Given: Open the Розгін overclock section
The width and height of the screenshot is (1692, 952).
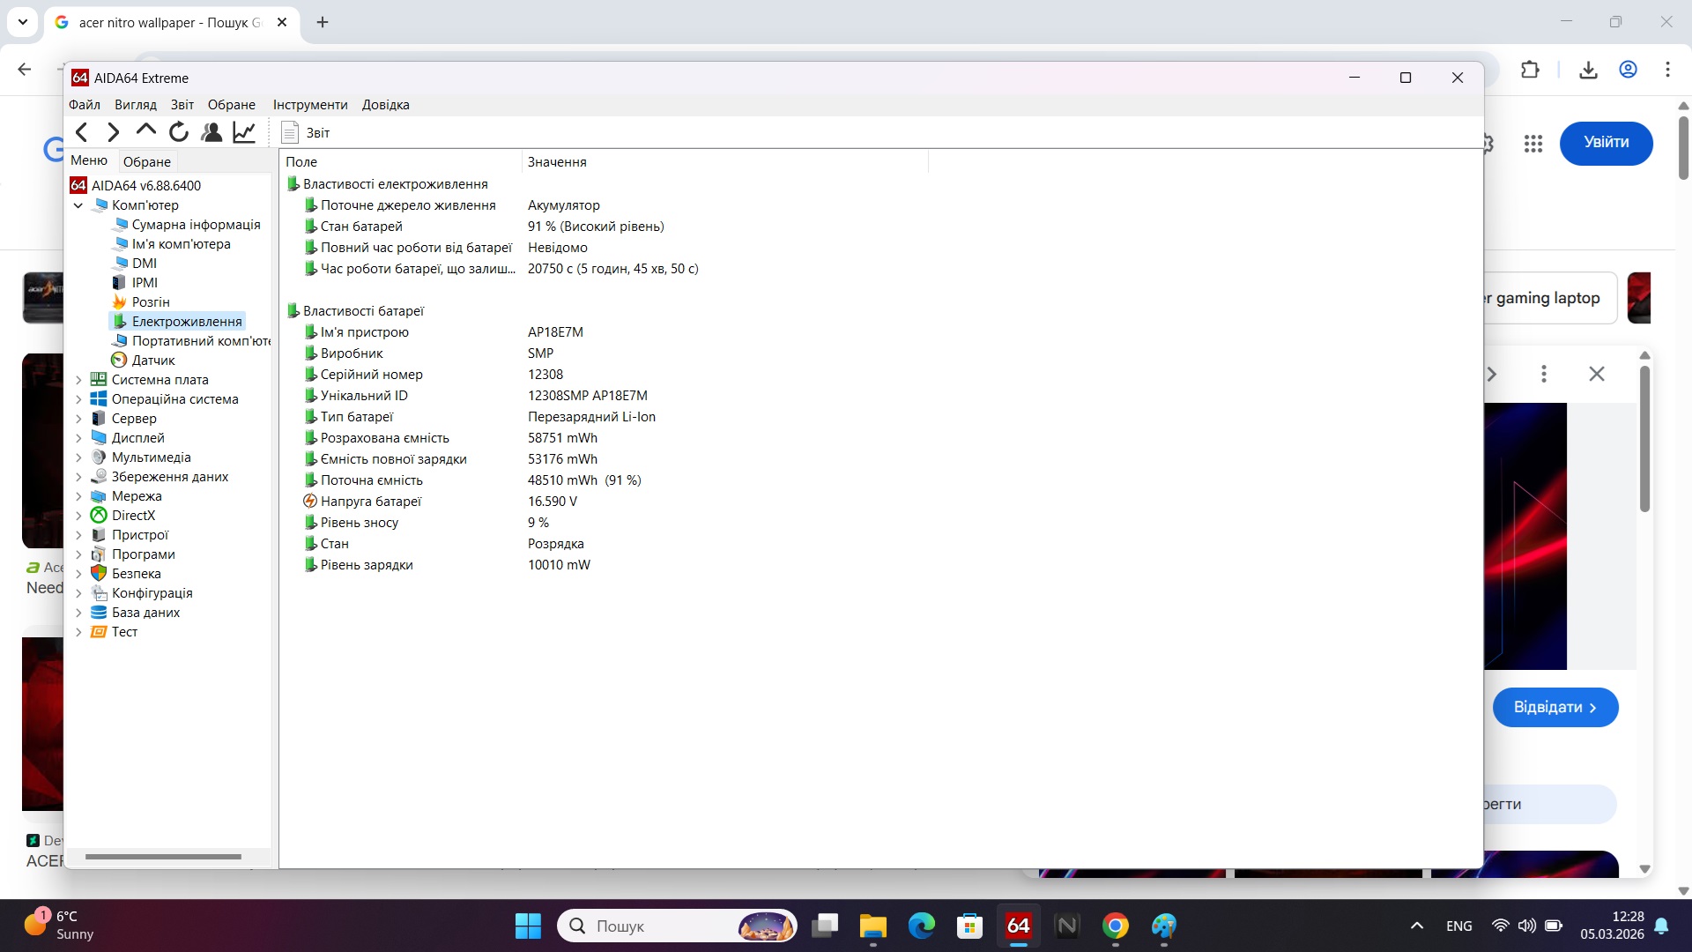Looking at the screenshot, I should [150, 301].
